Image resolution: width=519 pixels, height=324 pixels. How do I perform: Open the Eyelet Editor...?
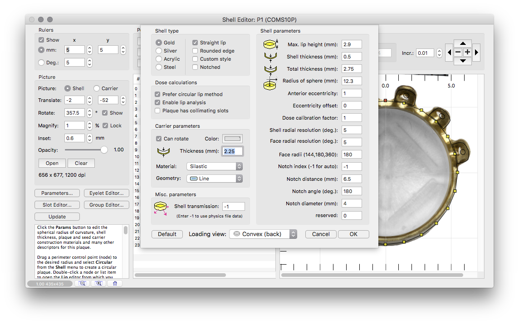[107, 193]
